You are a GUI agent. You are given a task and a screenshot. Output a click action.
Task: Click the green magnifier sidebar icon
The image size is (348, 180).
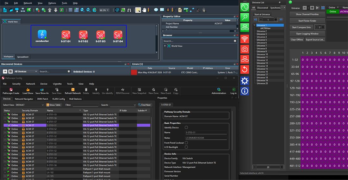[245, 17]
